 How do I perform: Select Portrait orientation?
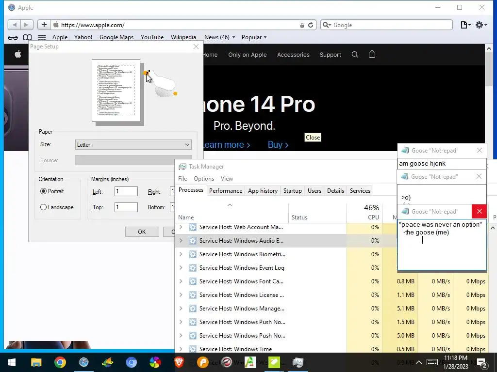click(x=43, y=191)
